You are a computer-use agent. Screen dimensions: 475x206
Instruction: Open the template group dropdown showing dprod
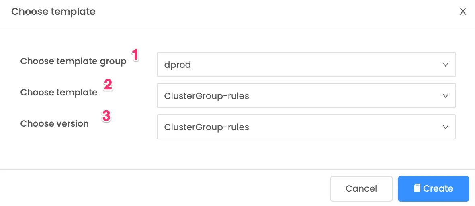[306, 65]
